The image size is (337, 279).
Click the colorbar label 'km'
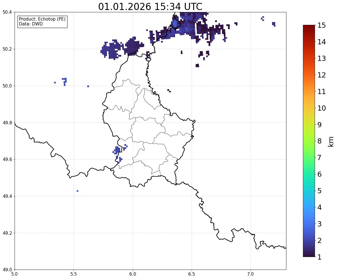331,142
